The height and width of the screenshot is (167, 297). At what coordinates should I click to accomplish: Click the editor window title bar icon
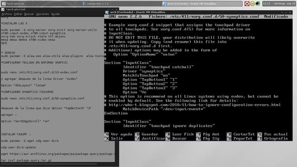click(x=3, y=9)
